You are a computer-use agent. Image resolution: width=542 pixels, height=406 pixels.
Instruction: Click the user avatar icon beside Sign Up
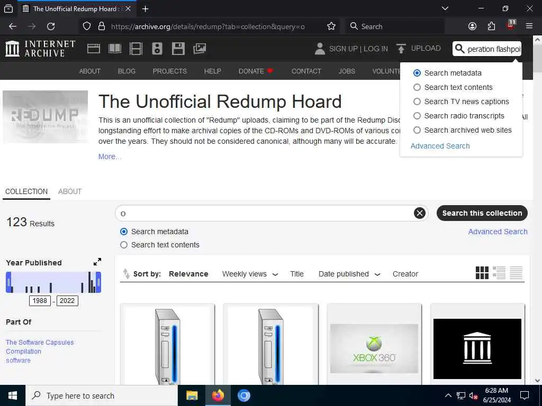pyautogui.click(x=320, y=49)
